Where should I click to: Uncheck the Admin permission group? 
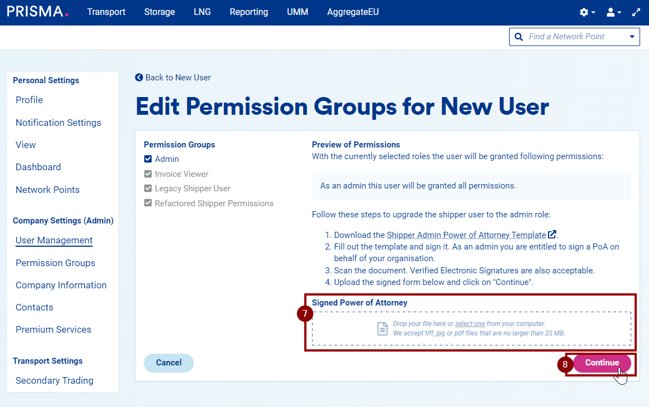tap(148, 159)
